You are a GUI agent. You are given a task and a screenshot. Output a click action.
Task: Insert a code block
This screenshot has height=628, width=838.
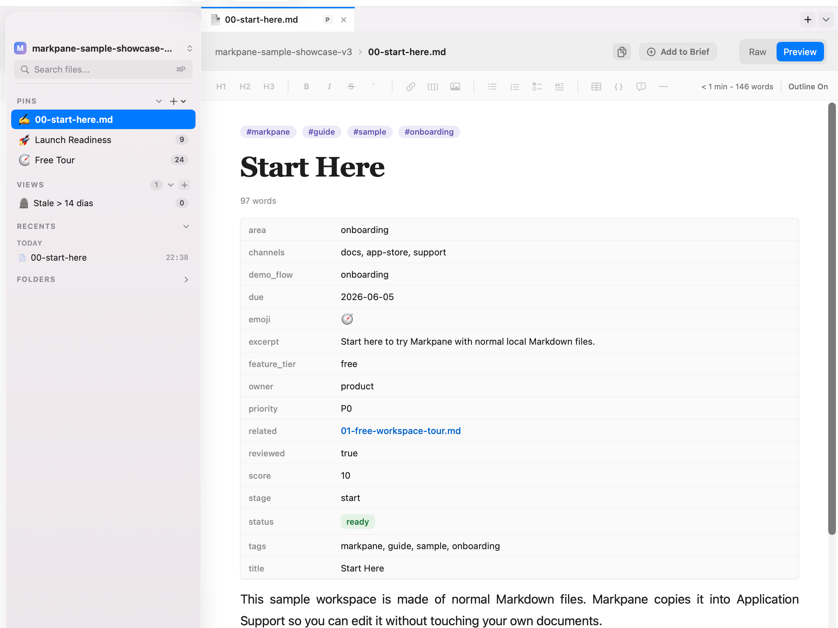click(618, 86)
